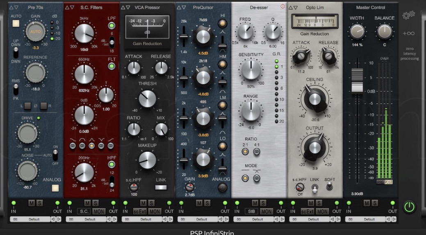This screenshot has height=235, width=426.
Task: Move Pre 70s module with up triangle
Action: coord(11,7)
